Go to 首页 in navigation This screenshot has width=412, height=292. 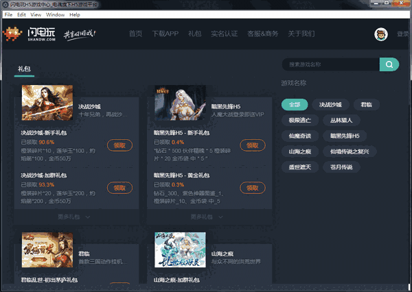[x=135, y=34]
